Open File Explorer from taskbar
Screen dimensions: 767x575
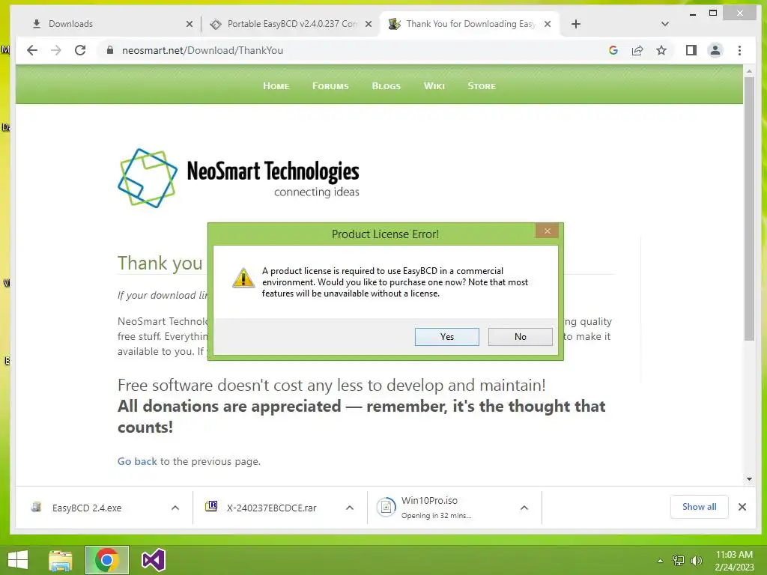tap(61, 560)
